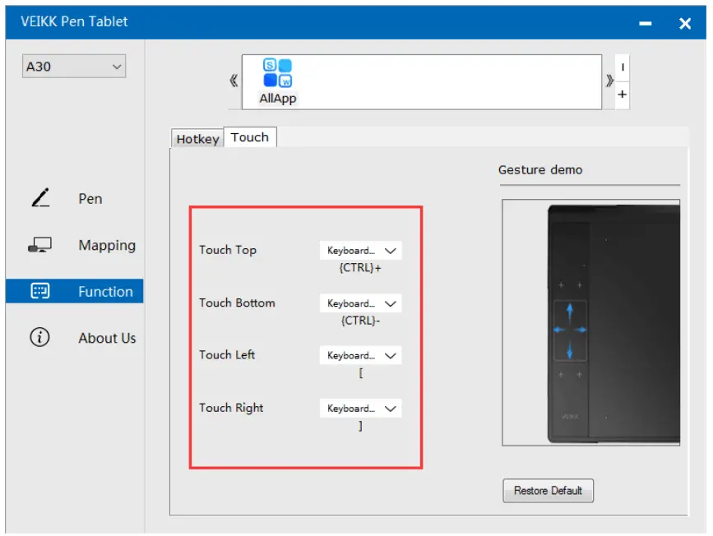Switch to the Hotkey tab

click(x=197, y=139)
